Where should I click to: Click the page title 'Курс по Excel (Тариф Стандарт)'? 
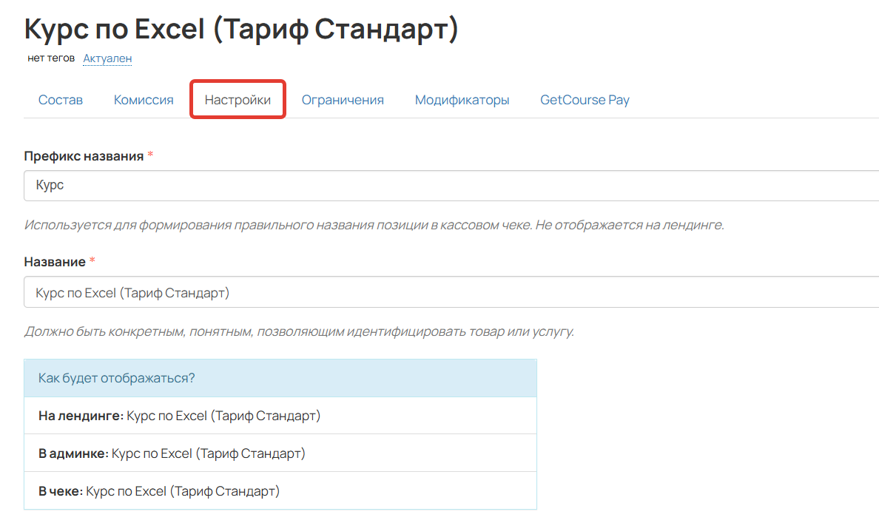coord(242,29)
